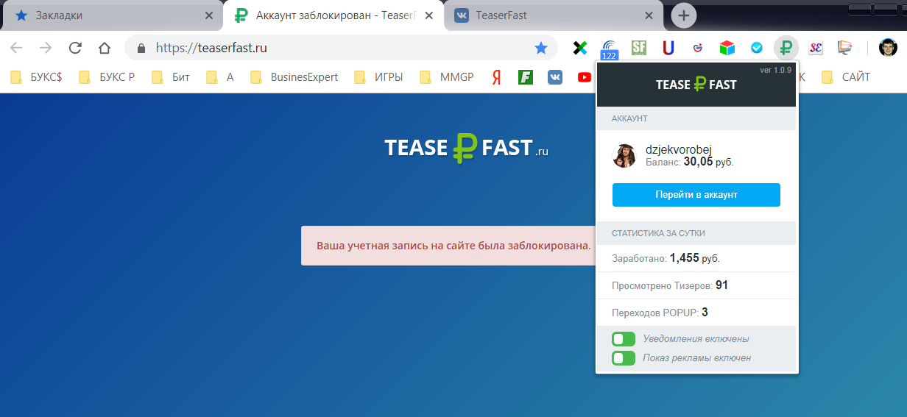Click the padlock site info icon
Image resolution: width=907 pixels, height=417 pixels.
coord(141,49)
